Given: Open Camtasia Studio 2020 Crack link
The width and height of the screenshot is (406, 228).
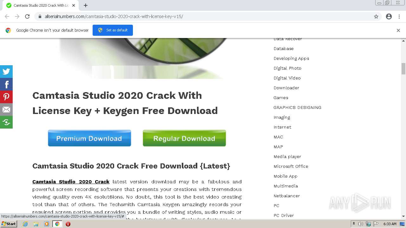Looking at the screenshot, I should pyautogui.click(x=71, y=182).
